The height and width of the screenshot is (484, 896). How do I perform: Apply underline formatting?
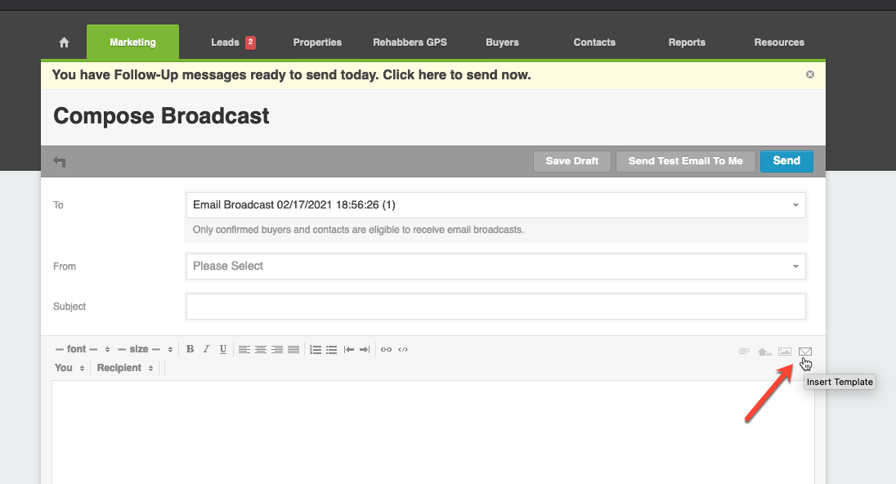tap(223, 349)
